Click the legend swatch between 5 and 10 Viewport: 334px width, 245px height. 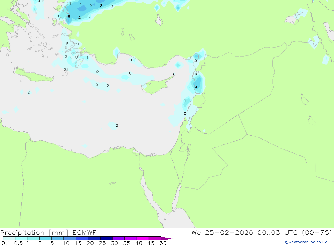click(x=57, y=238)
